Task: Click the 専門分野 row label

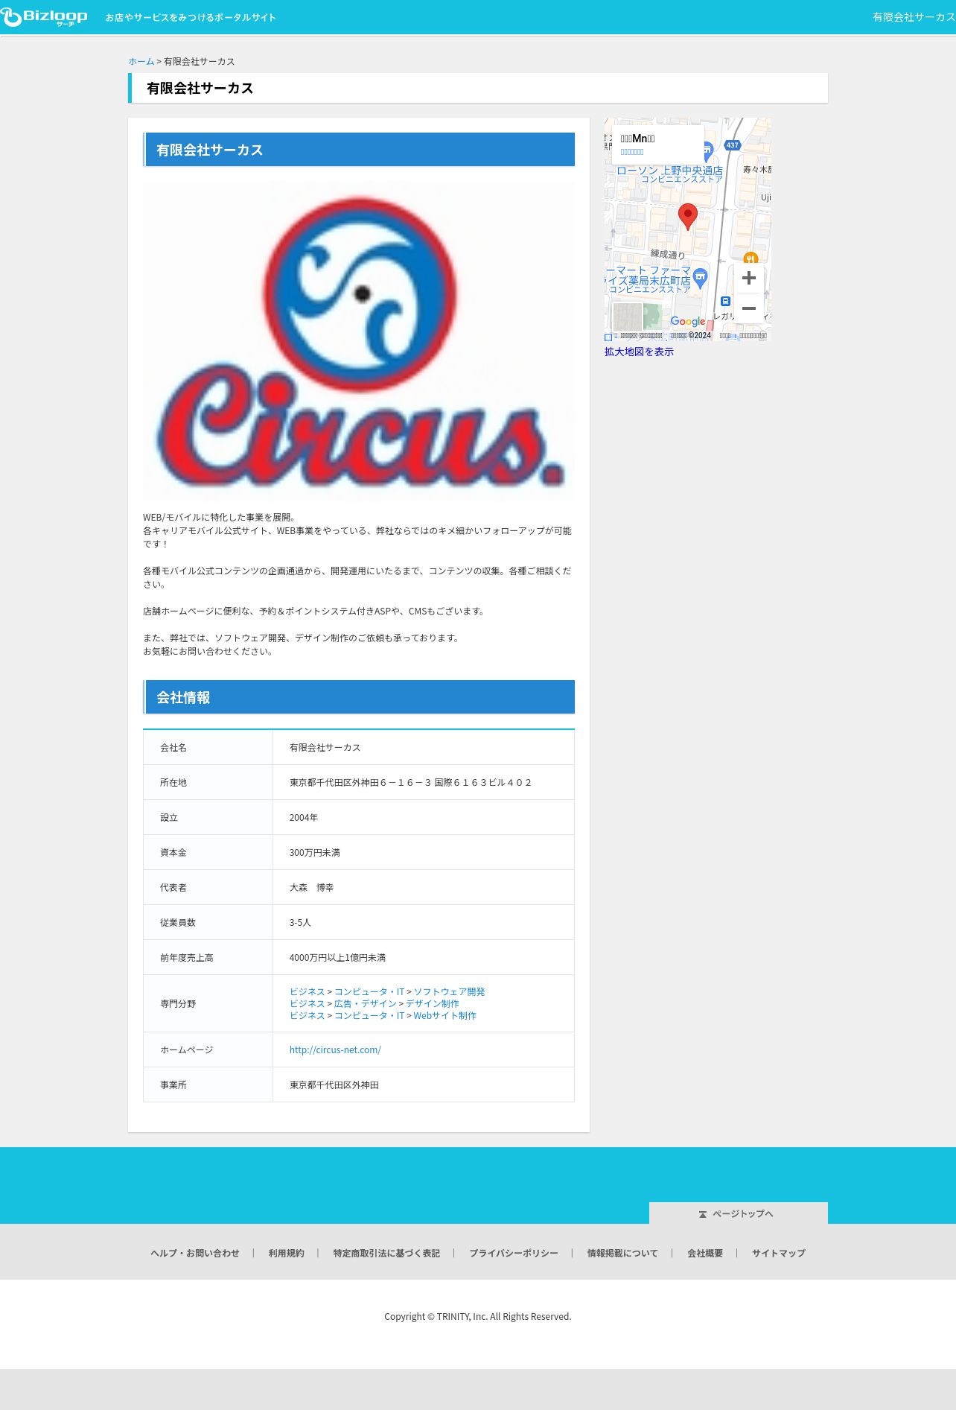Action: (x=178, y=1003)
